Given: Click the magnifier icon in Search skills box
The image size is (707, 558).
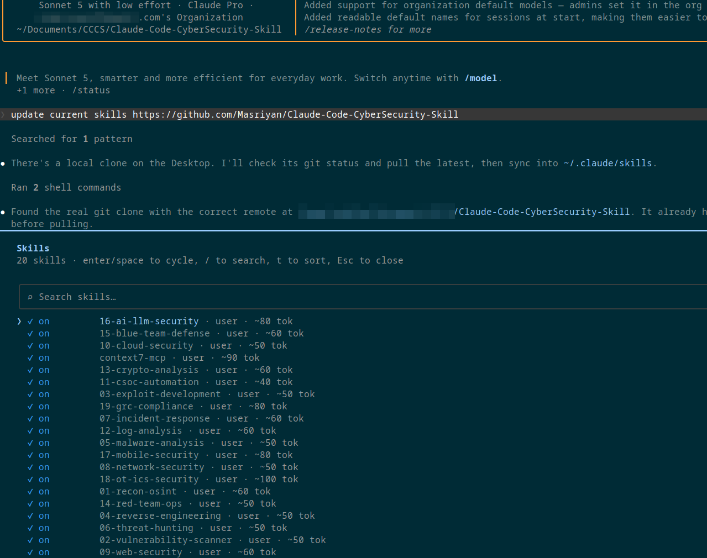Looking at the screenshot, I should [x=30, y=297].
